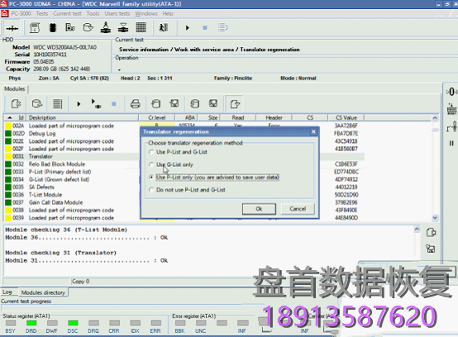The width and height of the screenshot is (458, 337).
Task: Click the exit utility icon with running figure
Action: tap(164, 28)
